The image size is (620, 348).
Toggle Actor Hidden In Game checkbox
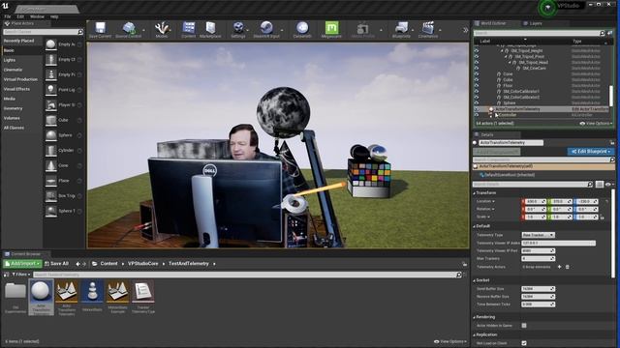tap(524, 326)
